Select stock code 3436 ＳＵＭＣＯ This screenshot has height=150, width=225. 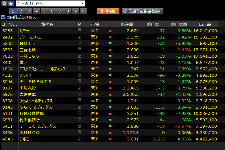tap(8, 133)
